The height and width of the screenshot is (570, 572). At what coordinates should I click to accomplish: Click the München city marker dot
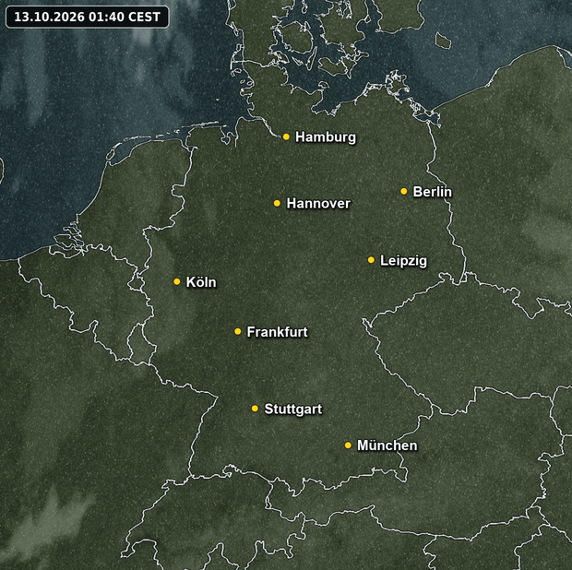348,445
